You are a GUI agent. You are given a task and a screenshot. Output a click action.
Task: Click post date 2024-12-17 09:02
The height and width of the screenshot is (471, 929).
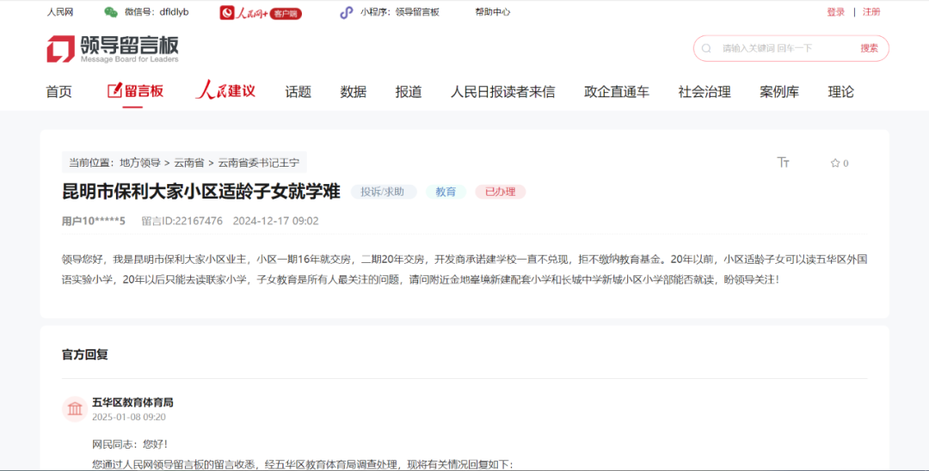point(275,221)
